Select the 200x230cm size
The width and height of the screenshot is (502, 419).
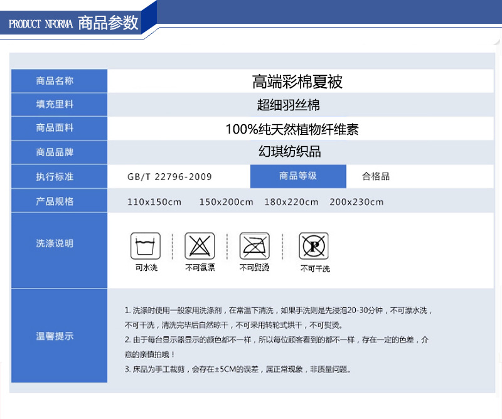[356, 202]
